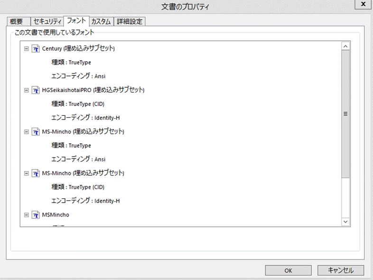
Task: Close the 文書のプロパティ dialog
Action: click(363, 4)
